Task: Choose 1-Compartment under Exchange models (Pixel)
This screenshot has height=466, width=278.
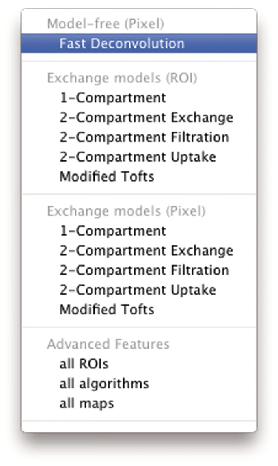Action: click(113, 231)
